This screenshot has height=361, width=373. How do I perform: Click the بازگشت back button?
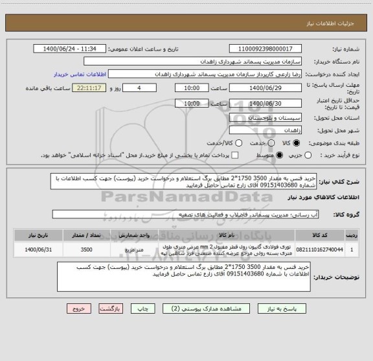[111, 309]
